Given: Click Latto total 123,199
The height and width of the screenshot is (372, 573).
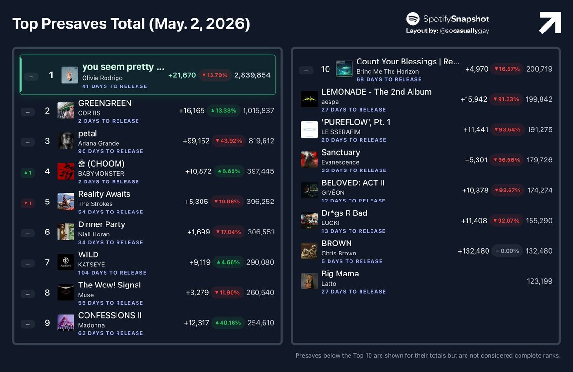Looking at the screenshot, I should coord(540,281).
